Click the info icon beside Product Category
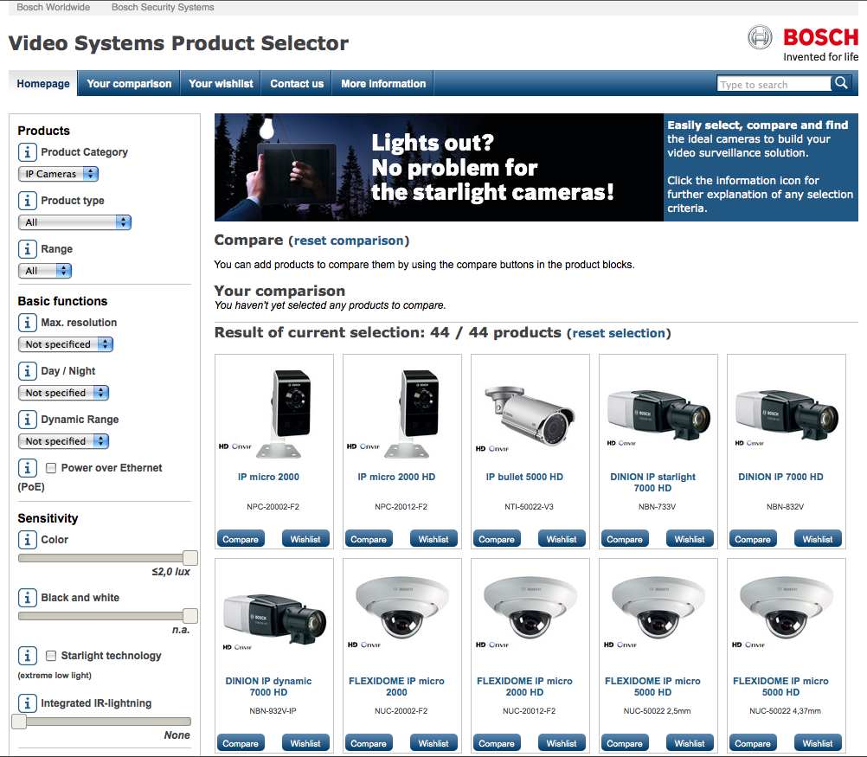The height and width of the screenshot is (757, 867). pos(27,152)
